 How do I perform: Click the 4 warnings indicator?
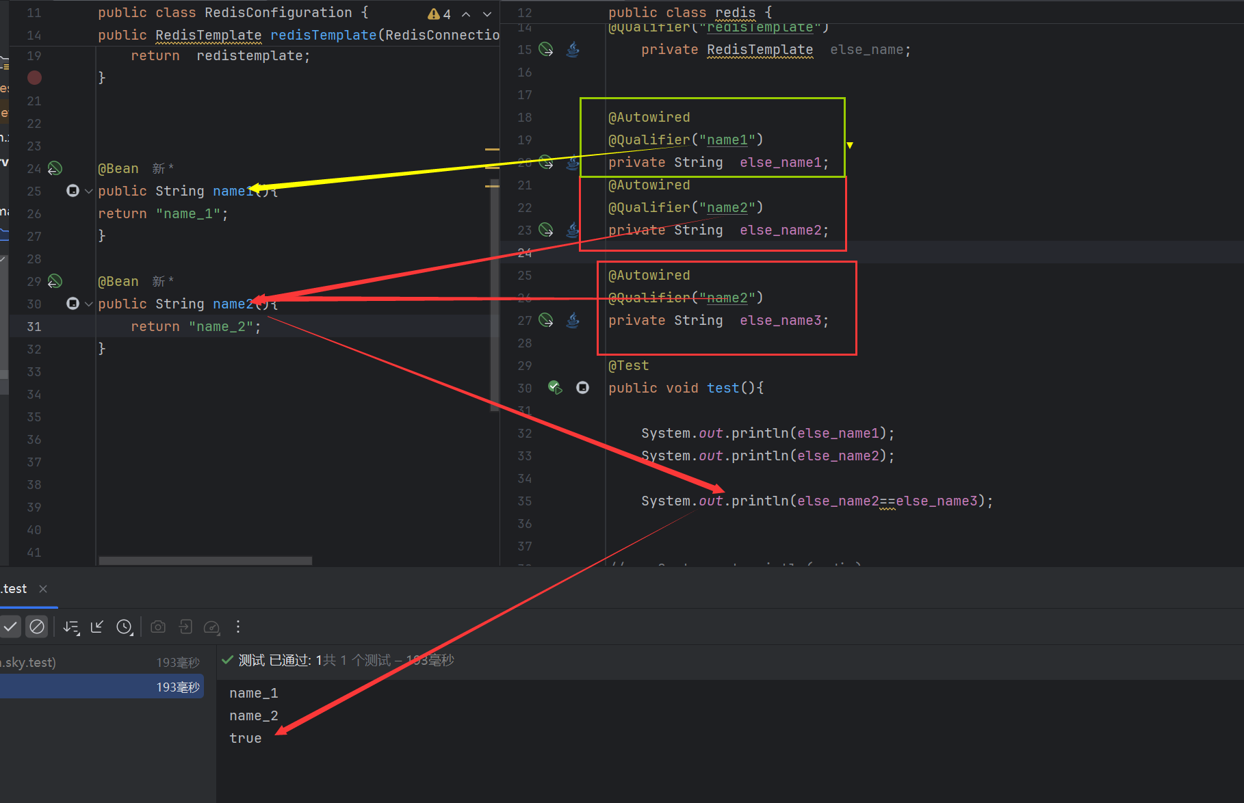click(x=439, y=14)
